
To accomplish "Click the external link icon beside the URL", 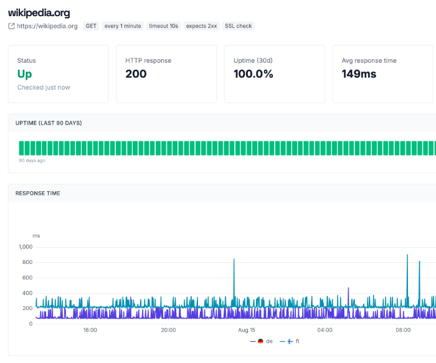I will [x=11, y=26].
